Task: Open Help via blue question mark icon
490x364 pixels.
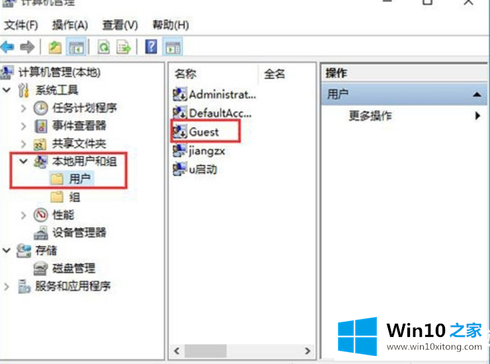Action: (151, 47)
